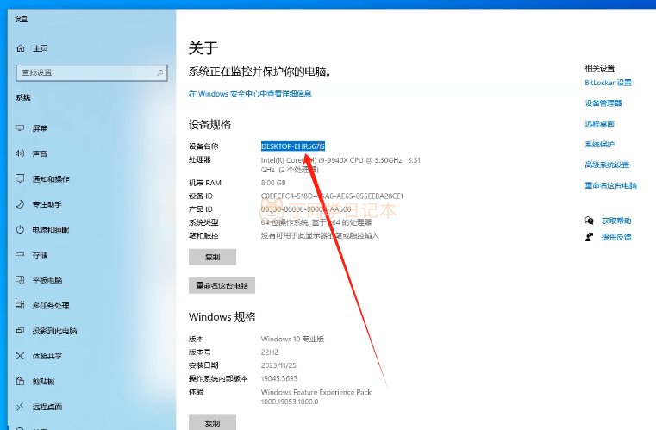
Task: Click the magnifier icon in search box
Action: (159, 72)
